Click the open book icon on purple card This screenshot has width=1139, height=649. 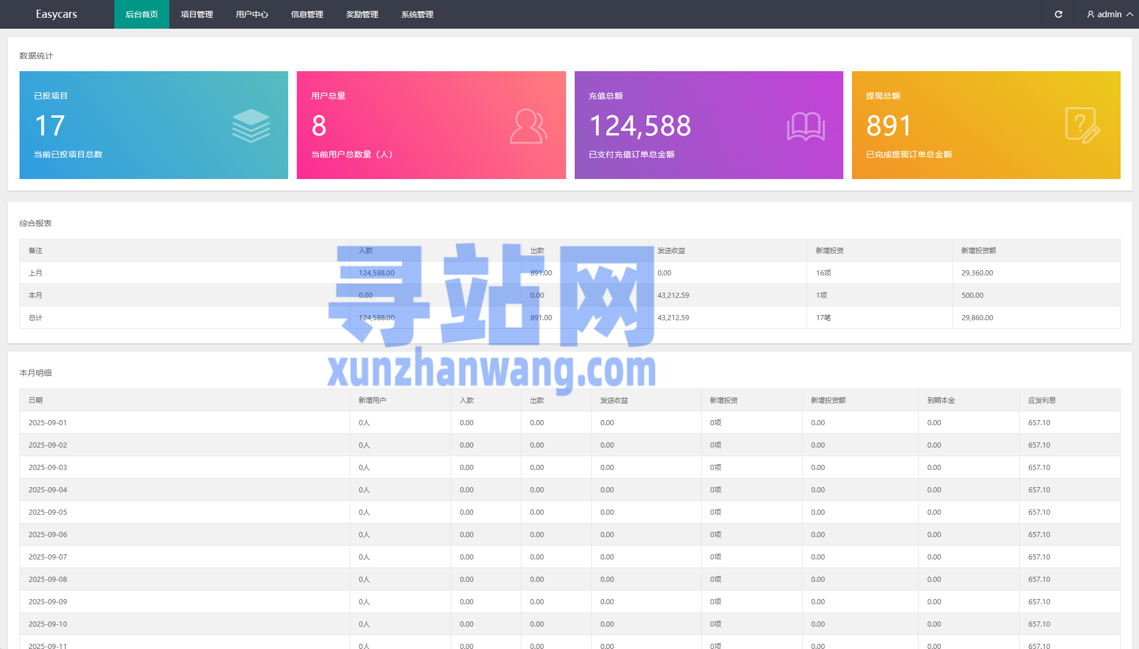point(805,126)
